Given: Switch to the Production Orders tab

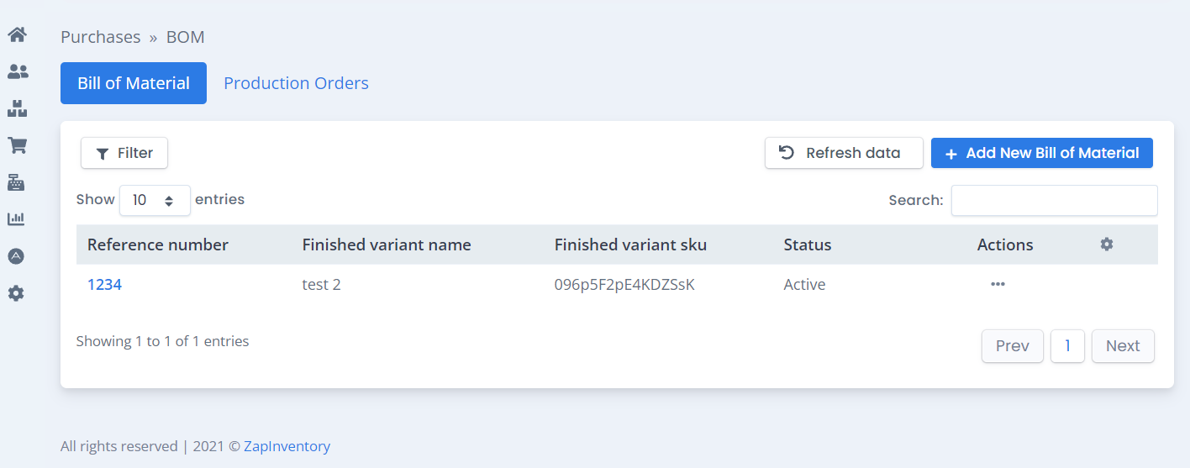Looking at the screenshot, I should tap(296, 83).
